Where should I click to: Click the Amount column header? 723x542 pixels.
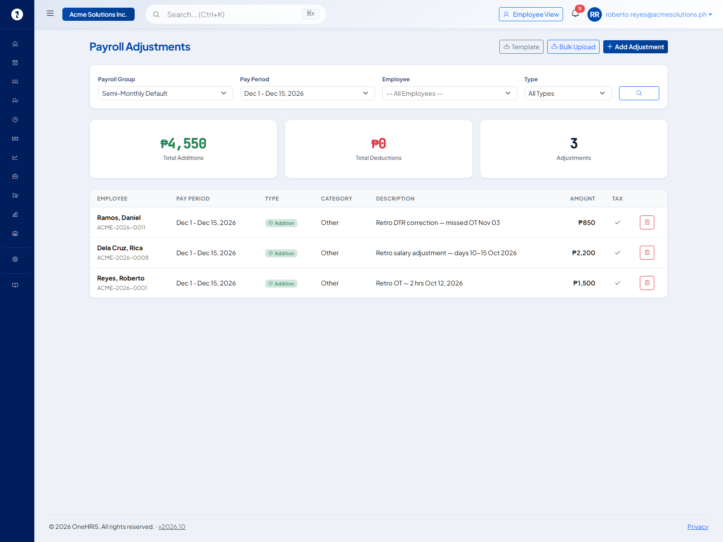pos(582,199)
